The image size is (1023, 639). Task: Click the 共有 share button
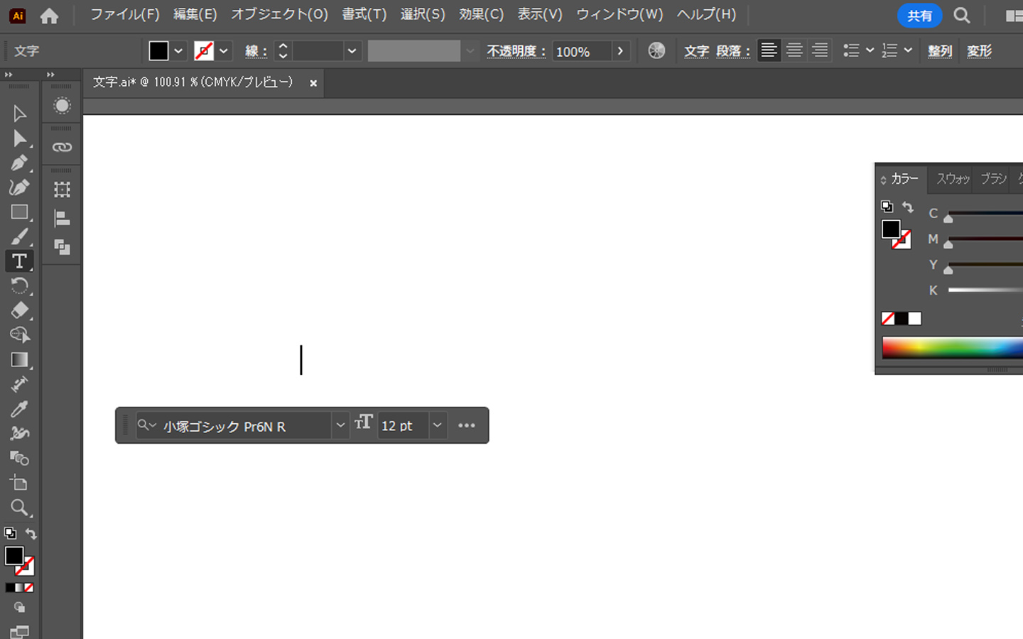919,16
